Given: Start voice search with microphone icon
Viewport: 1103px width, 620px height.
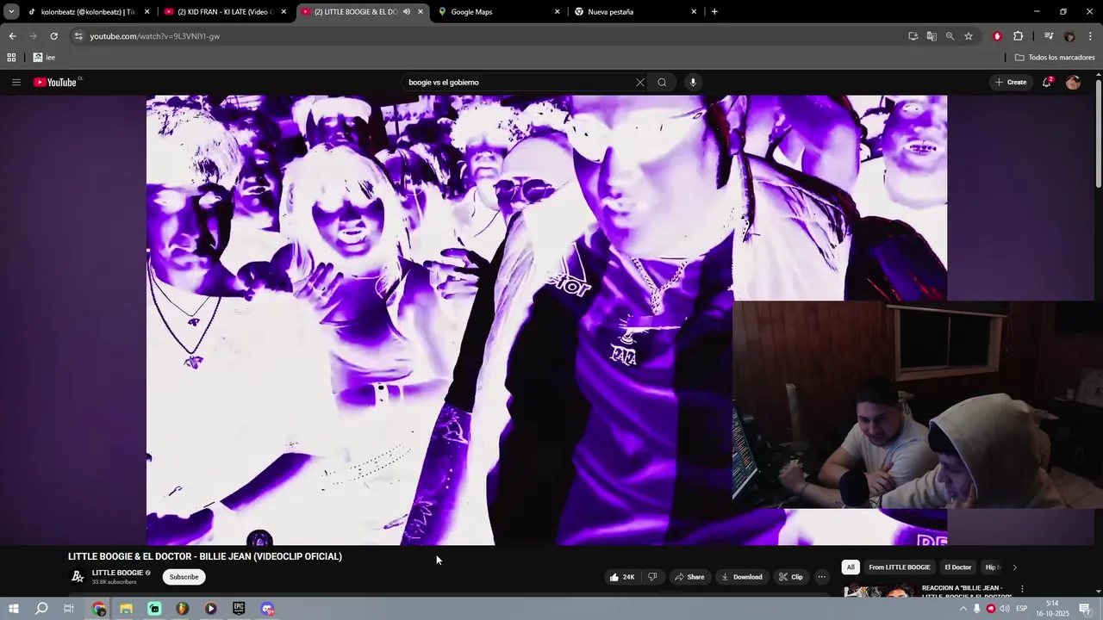Looking at the screenshot, I should (x=693, y=83).
